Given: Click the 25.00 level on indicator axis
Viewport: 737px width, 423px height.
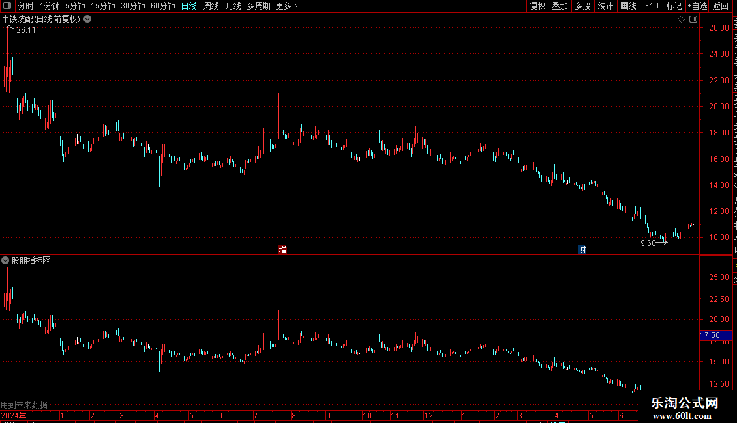Looking at the screenshot, I should 719,277.
